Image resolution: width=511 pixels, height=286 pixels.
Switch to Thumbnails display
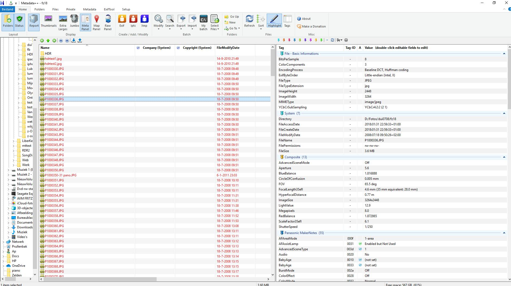coord(49,21)
